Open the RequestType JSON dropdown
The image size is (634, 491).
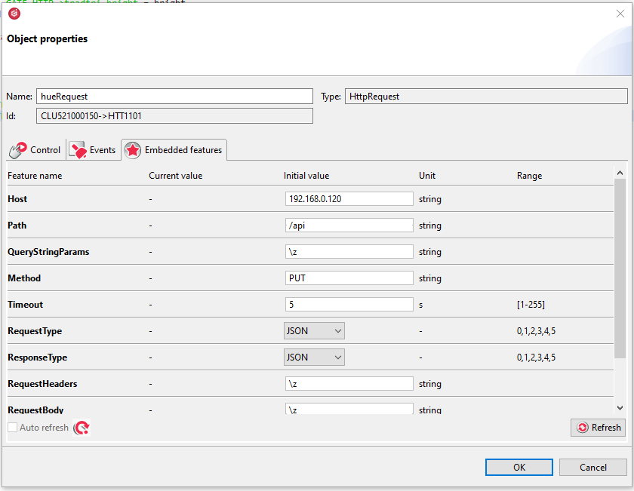click(x=314, y=330)
